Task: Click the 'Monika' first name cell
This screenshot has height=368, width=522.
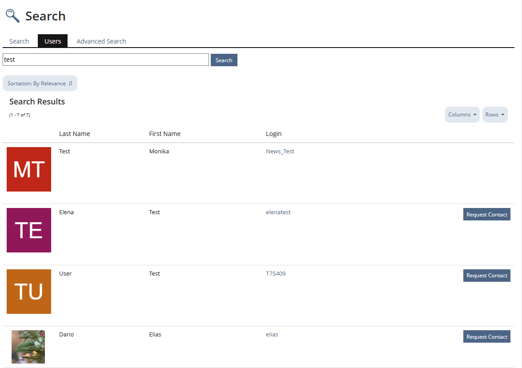Action: coord(159,152)
